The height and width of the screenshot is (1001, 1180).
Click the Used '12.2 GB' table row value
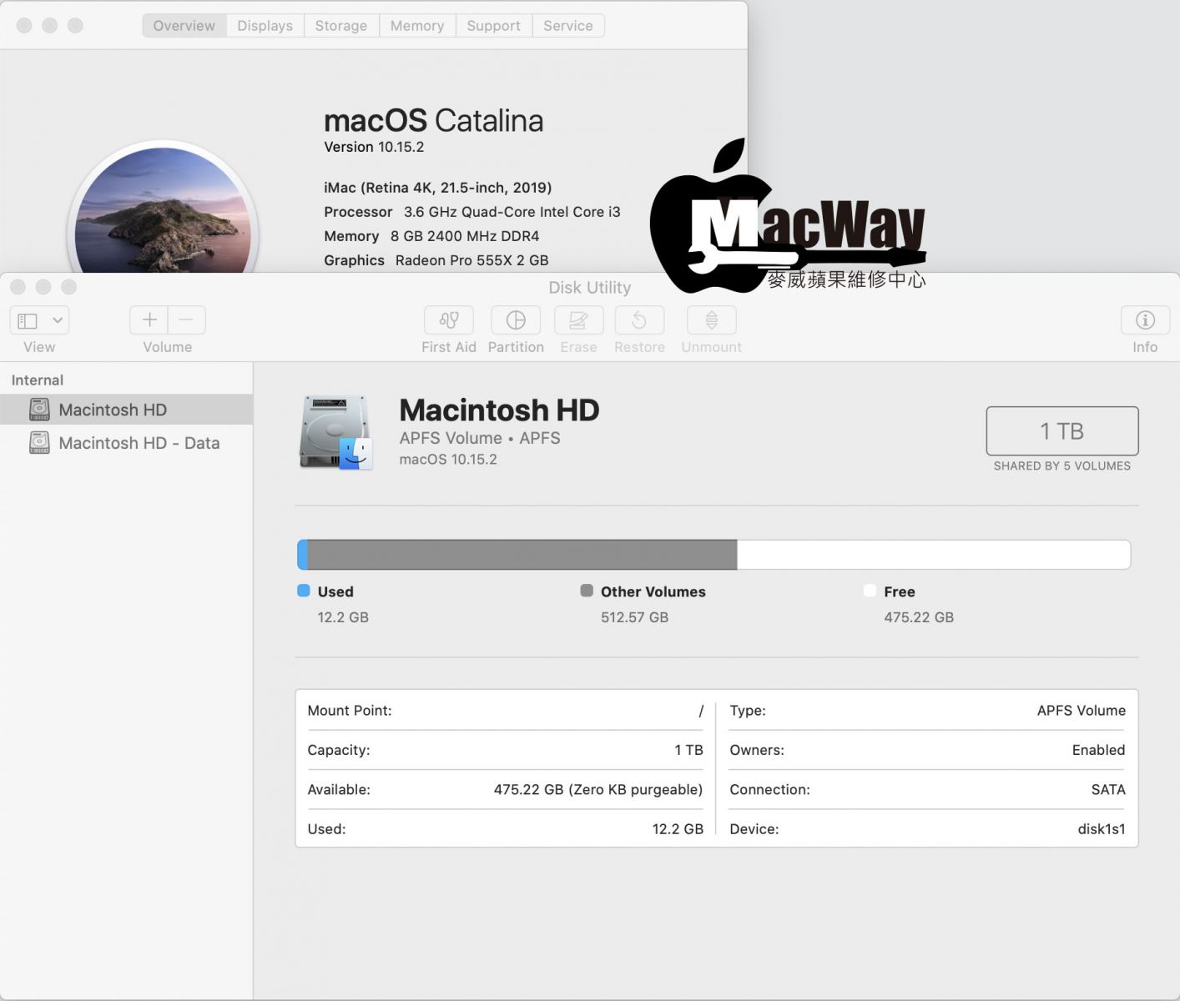[678, 829]
